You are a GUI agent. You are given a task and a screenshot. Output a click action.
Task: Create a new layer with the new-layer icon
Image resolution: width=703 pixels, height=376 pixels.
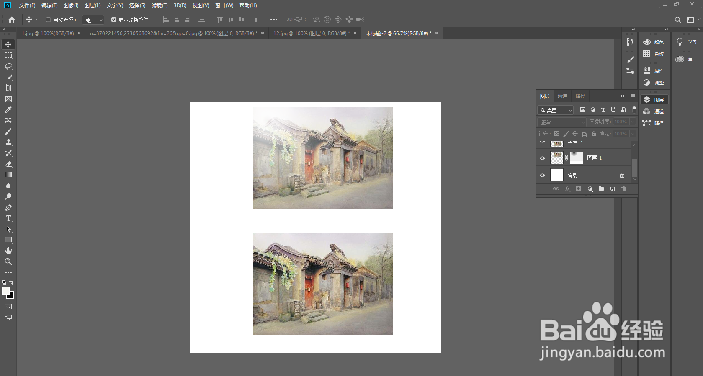[612, 189]
